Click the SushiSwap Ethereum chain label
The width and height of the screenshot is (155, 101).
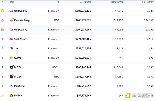point(53,39)
